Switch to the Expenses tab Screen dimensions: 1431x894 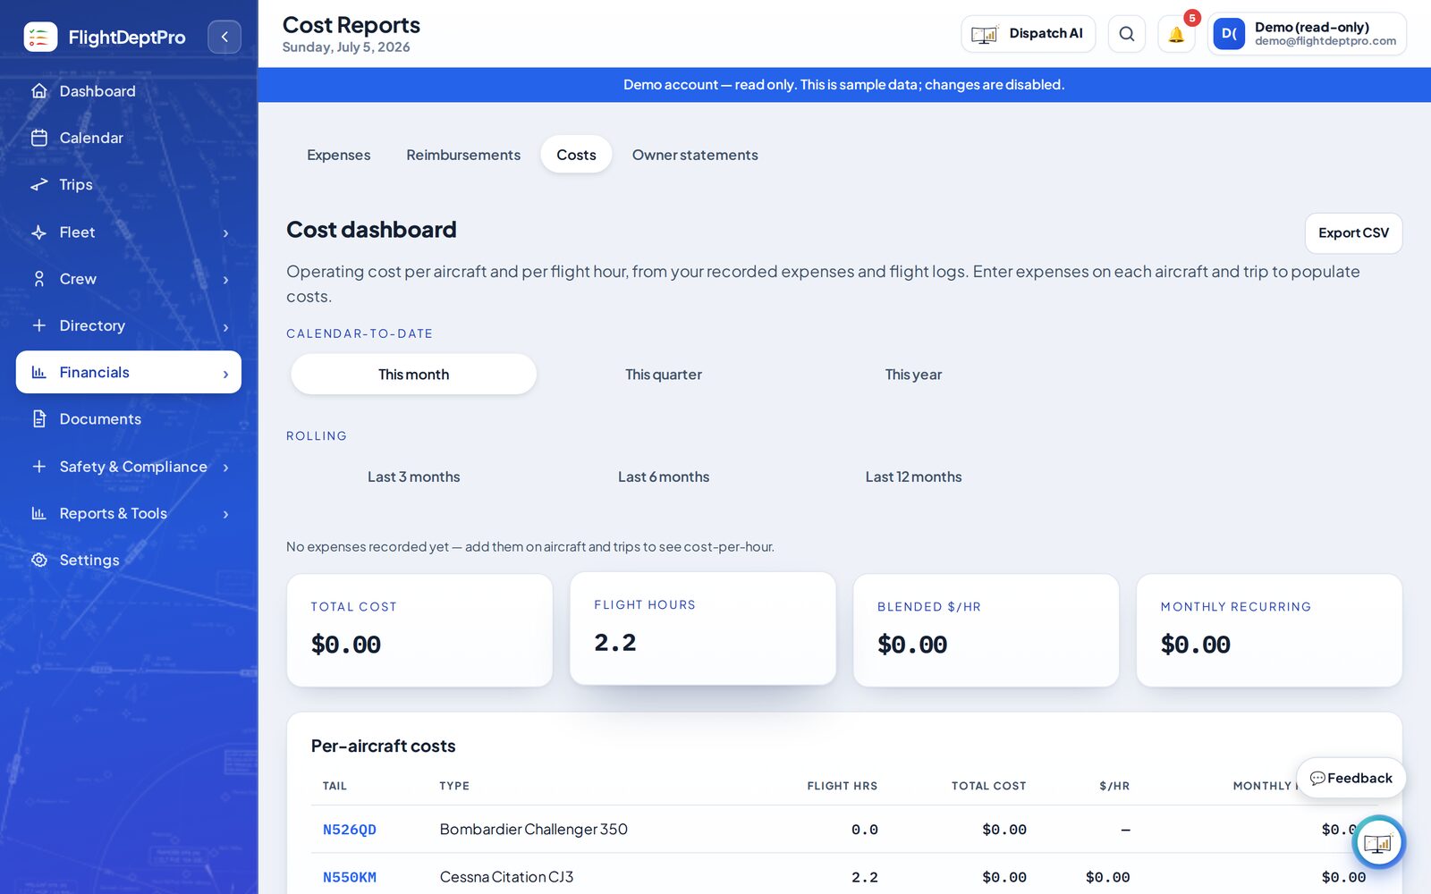click(x=338, y=155)
